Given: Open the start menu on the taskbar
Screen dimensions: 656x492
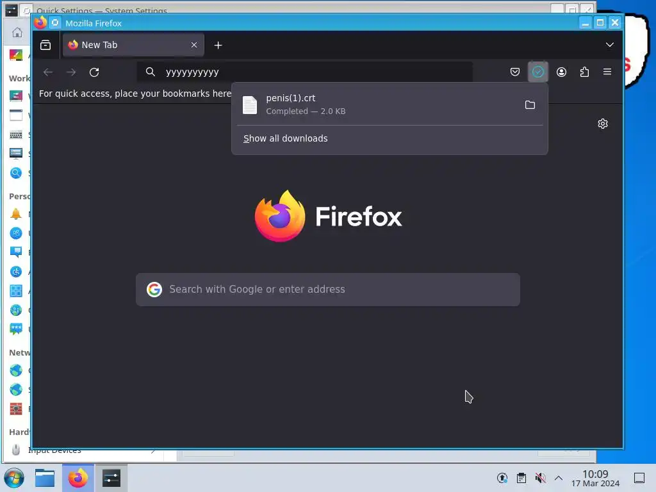Looking at the screenshot, I should click(14, 478).
